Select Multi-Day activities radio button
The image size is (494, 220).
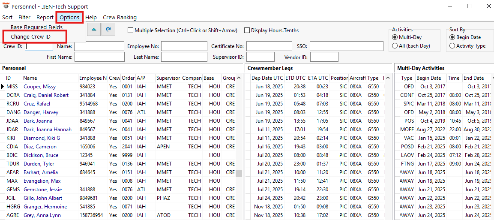click(395, 37)
